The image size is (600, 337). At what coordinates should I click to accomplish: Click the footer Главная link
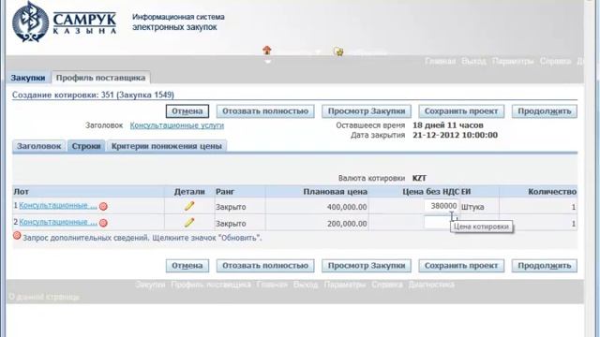(272, 285)
